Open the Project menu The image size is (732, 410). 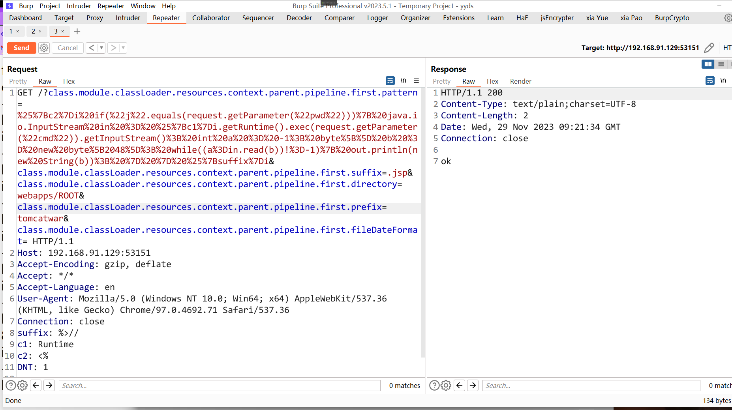tap(50, 6)
